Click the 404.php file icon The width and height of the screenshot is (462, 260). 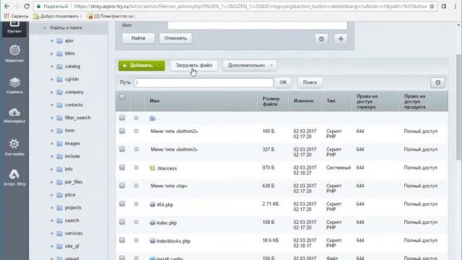click(x=152, y=204)
